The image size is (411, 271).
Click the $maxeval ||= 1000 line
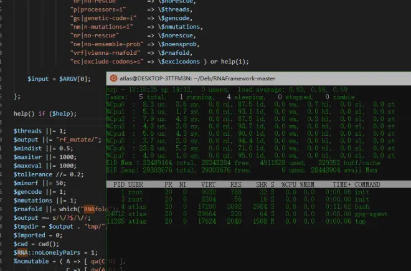pos(45,166)
